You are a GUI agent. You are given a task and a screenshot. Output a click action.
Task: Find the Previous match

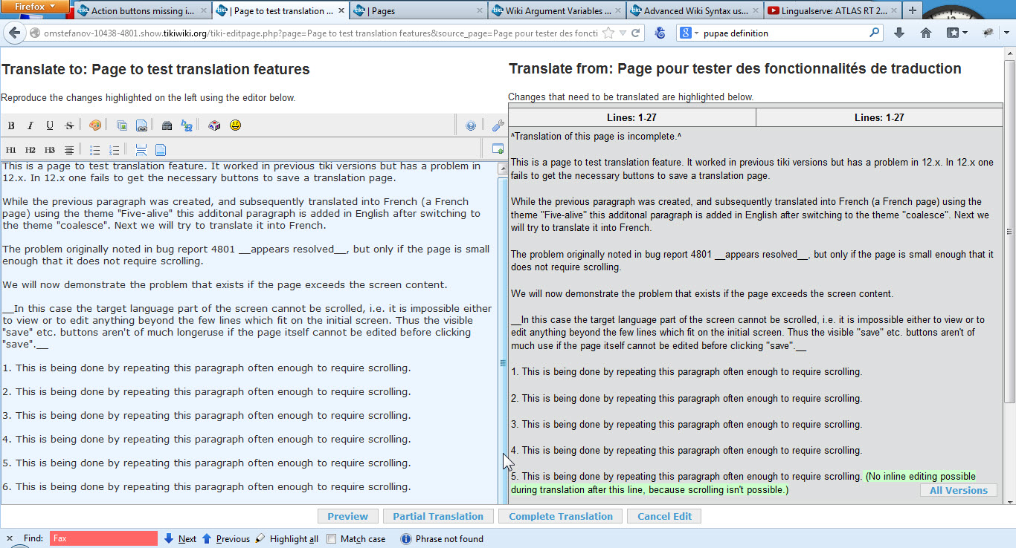click(x=226, y=539)
